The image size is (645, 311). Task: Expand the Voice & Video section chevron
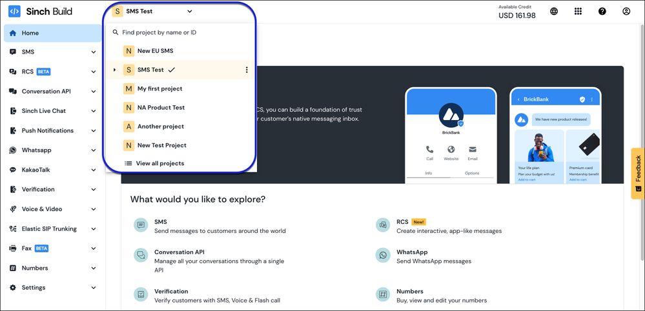94,209
